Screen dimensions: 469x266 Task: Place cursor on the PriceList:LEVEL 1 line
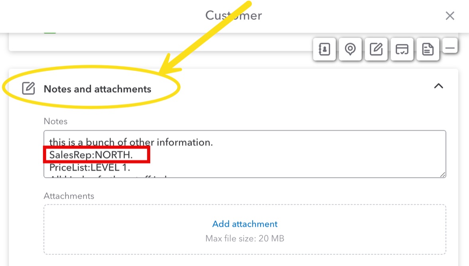coord(90,168)
